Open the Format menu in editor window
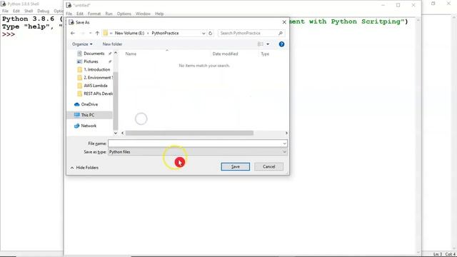This screenshot has height=257, width=457. (94, 14)
